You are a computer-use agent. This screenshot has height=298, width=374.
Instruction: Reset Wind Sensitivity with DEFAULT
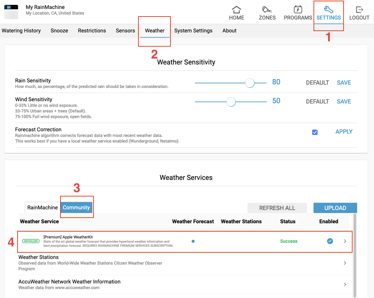click(x=317, y=102)
